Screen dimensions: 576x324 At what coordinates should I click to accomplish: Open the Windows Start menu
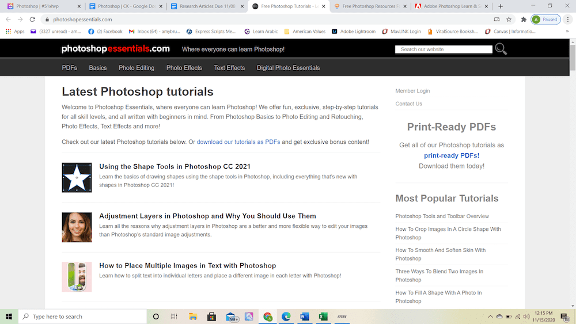(x=9, y=317)
